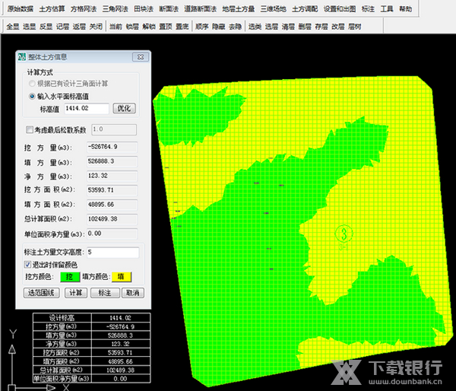This screenshot has height=391, width=456.
Task: Click the 关闭 toolbar button
Action: pos(95,26)
